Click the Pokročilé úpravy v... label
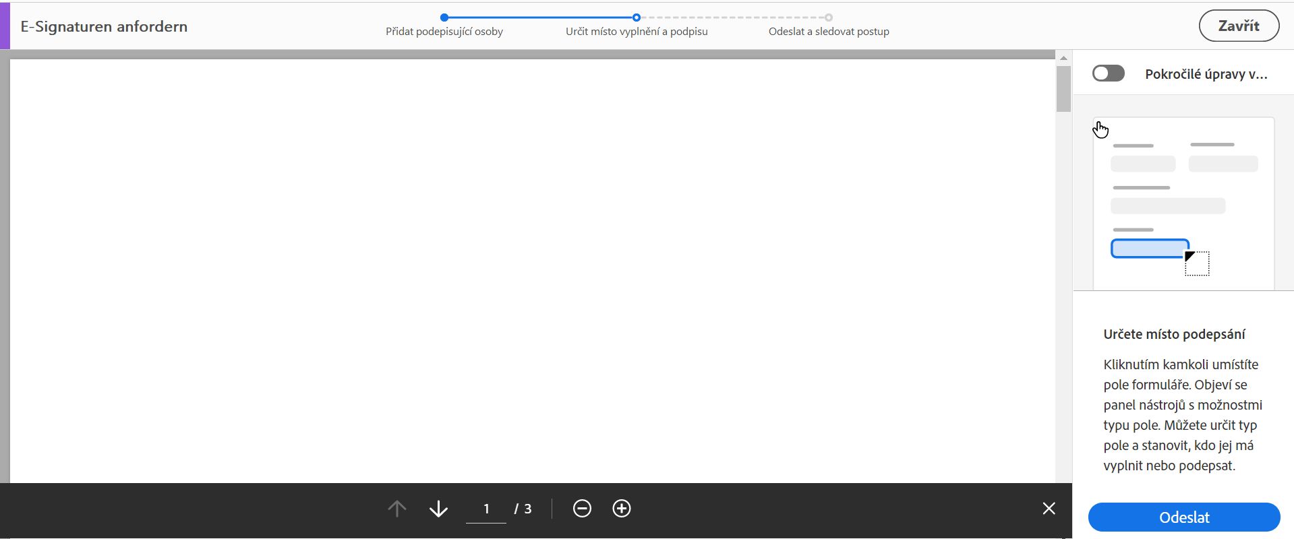 pos(1206,74)
